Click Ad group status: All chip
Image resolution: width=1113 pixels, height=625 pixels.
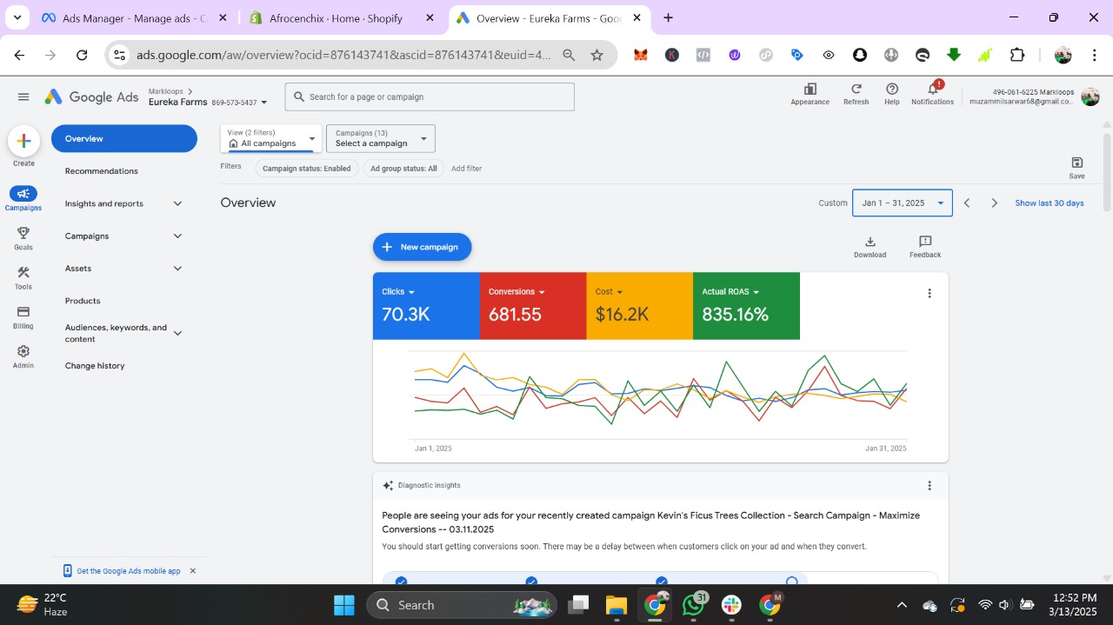tap(403, 169)
